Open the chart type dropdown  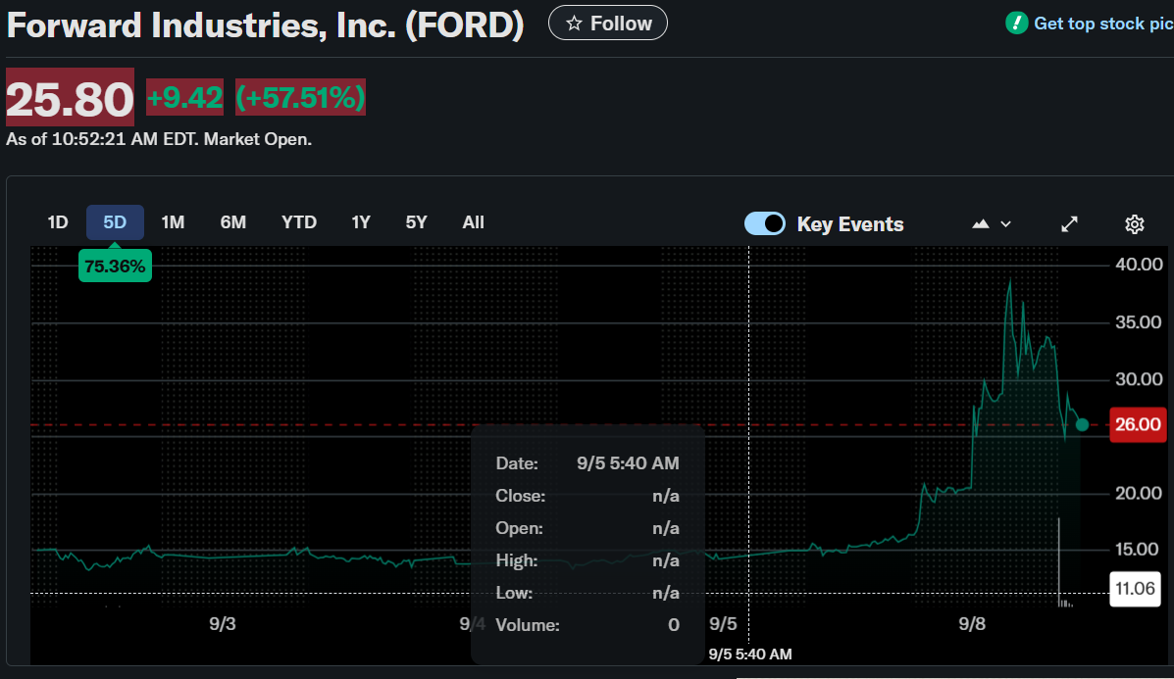tap(992, 223)
